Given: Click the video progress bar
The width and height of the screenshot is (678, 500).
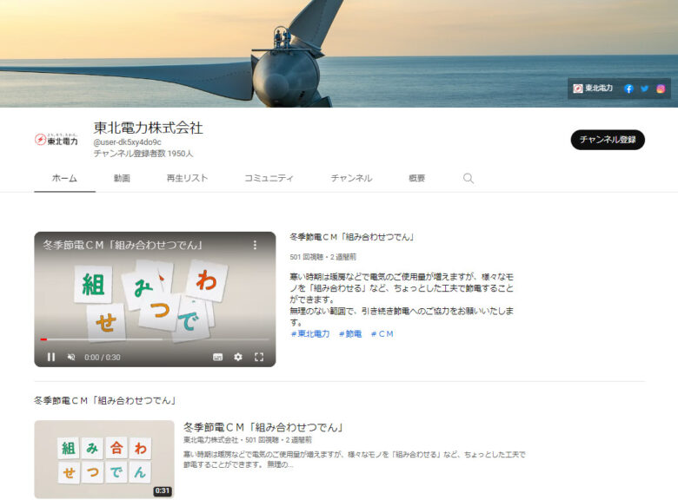Looking at the screenshot, I should point(155,339).
